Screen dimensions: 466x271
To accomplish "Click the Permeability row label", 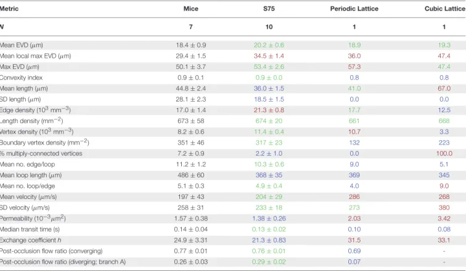I will pos(33,218).
